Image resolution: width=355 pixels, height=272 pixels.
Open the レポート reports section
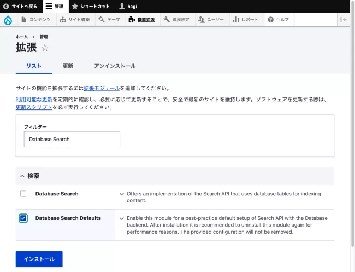246,20
